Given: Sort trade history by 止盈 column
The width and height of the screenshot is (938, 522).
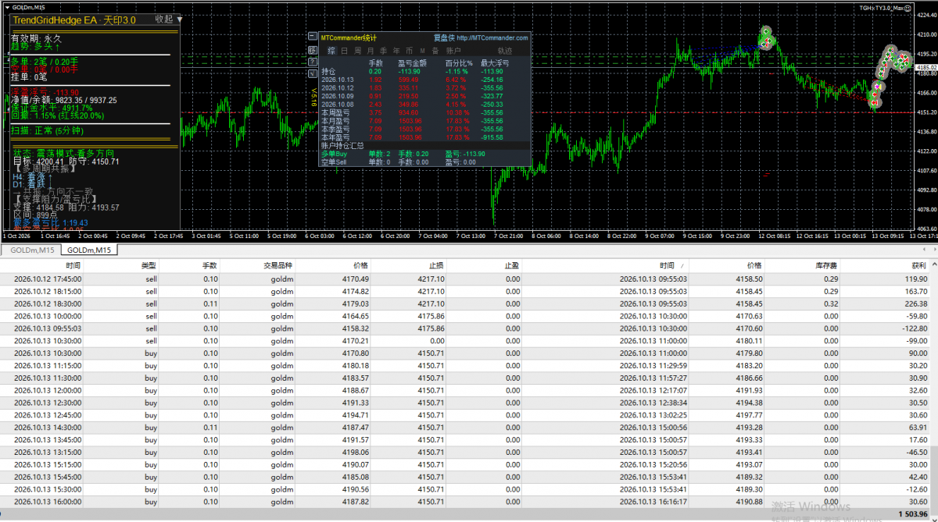Looking at the screenshot, I should click(x=512, y=265).
